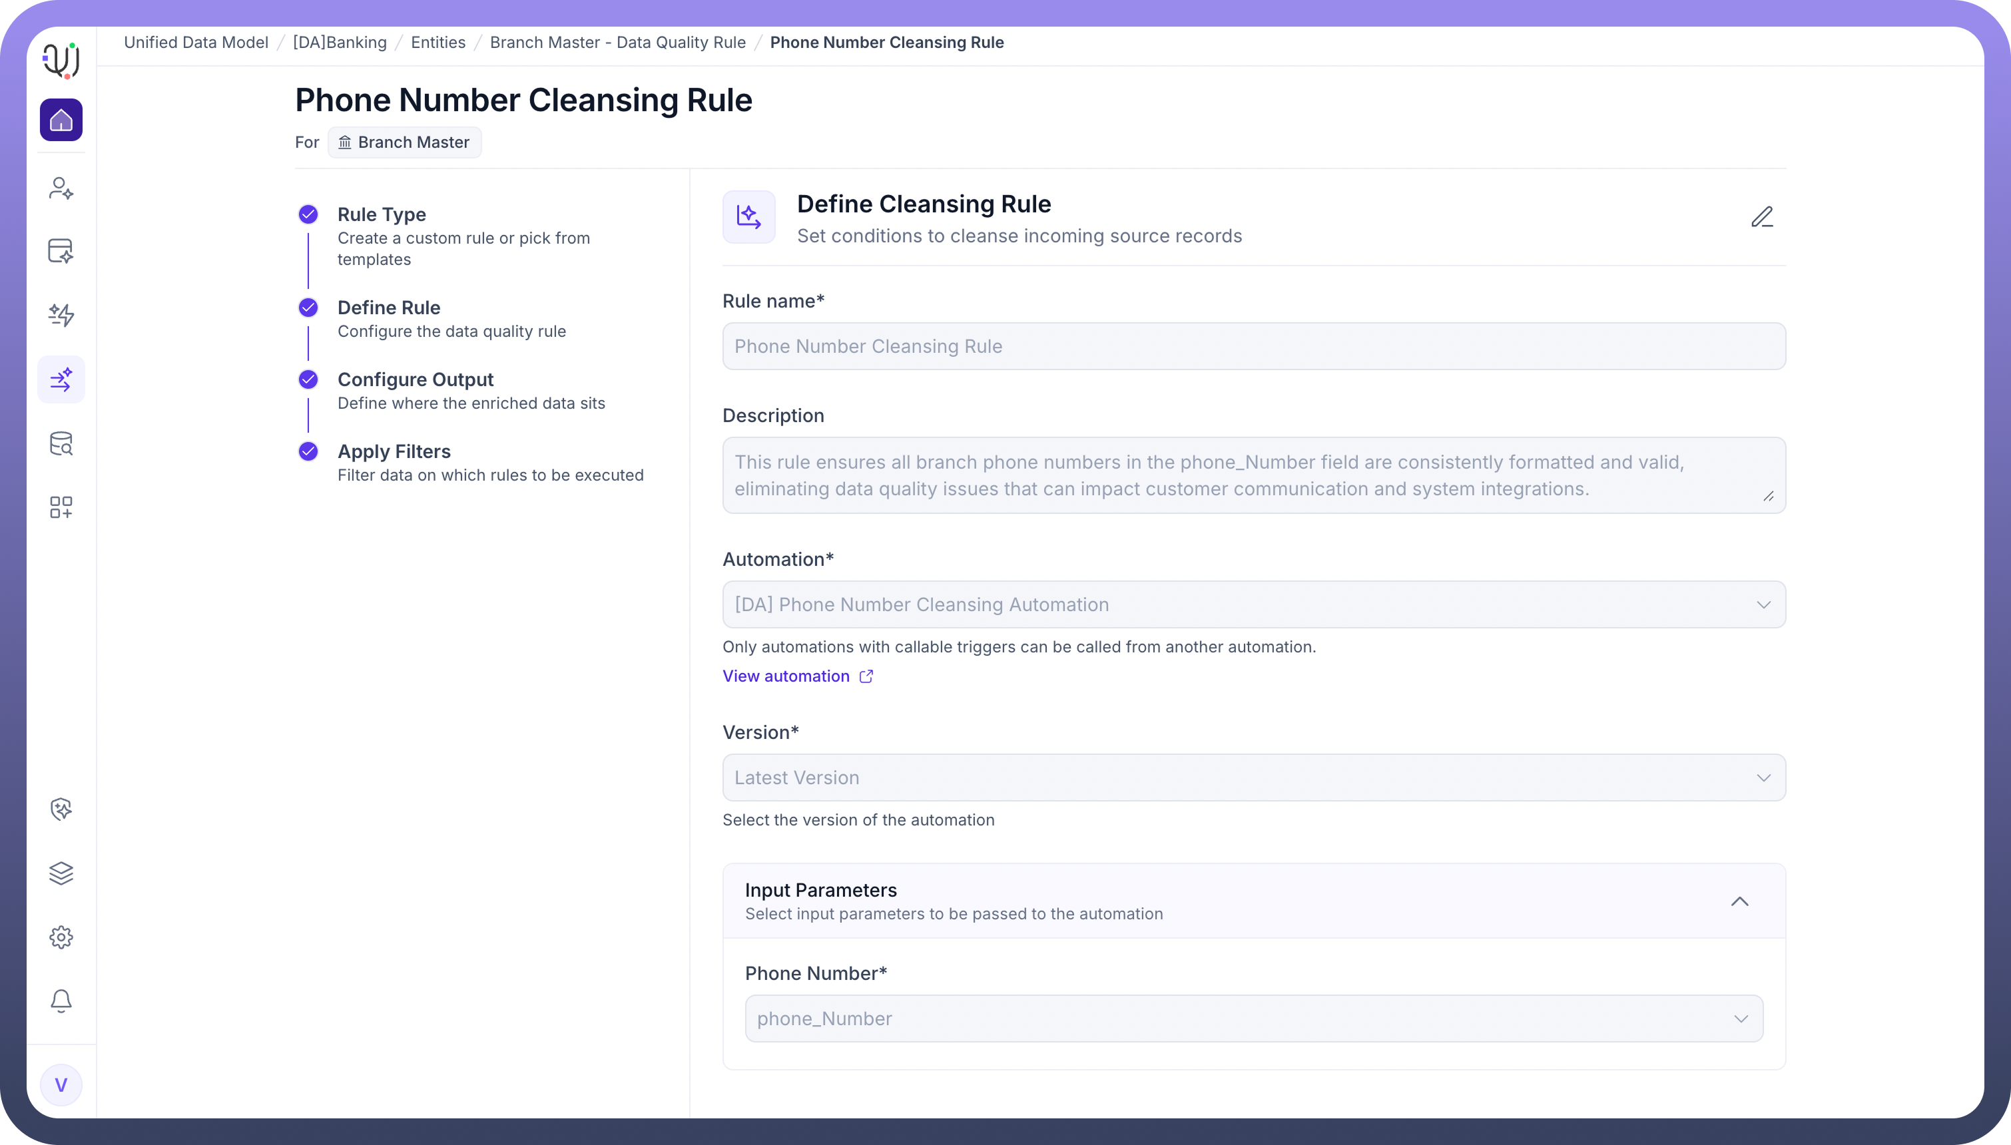
Task: Expand the Version dropdown
Action: (x=1254, y=778)
